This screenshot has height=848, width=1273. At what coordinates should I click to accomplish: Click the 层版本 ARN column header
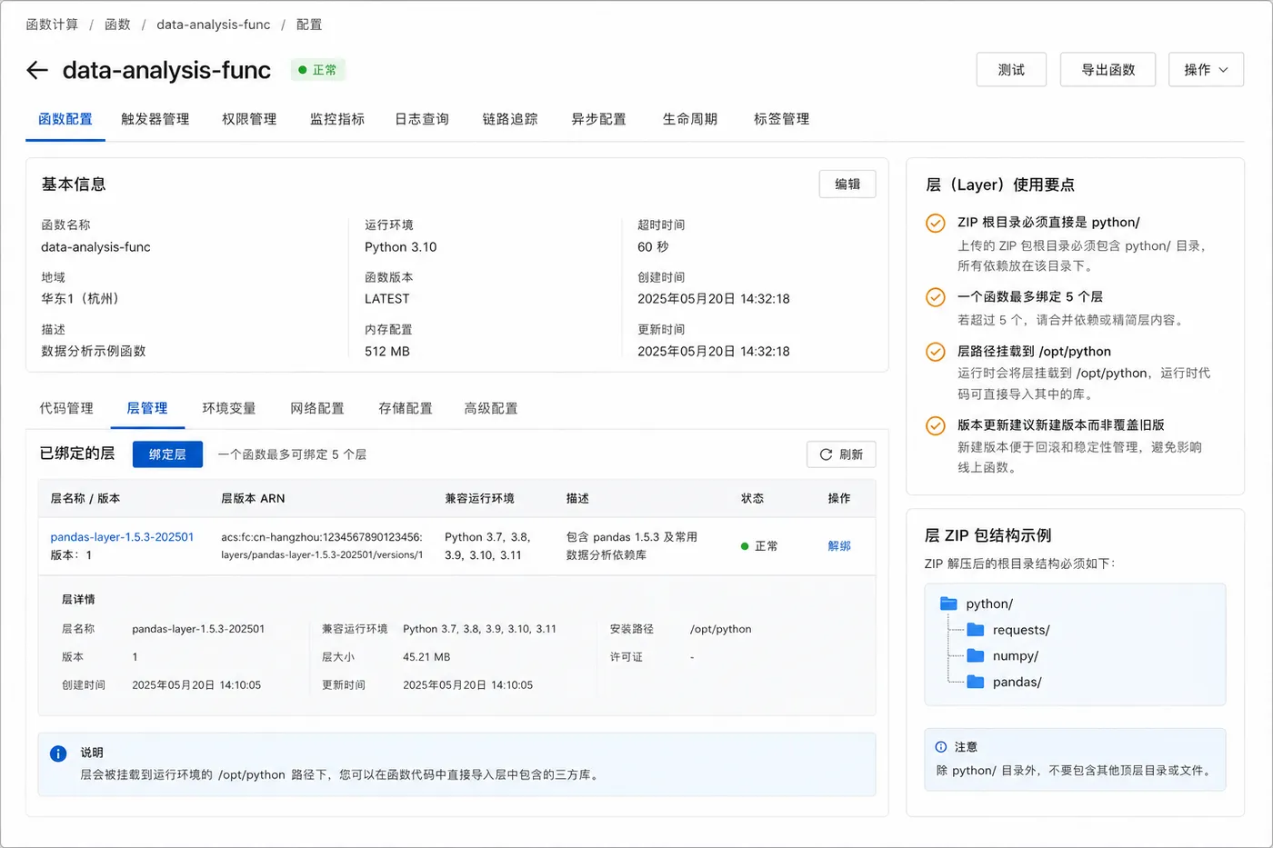tap(253, 499)
